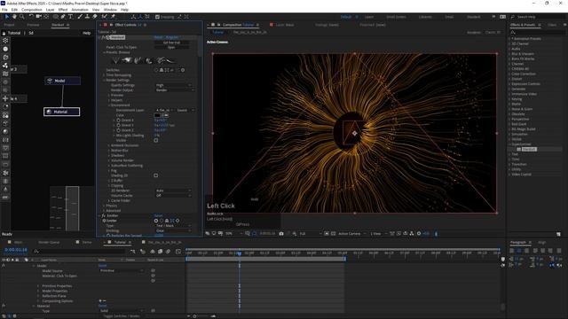
Task: Open the resolution Full dropdown
Action: coord(310,234)
